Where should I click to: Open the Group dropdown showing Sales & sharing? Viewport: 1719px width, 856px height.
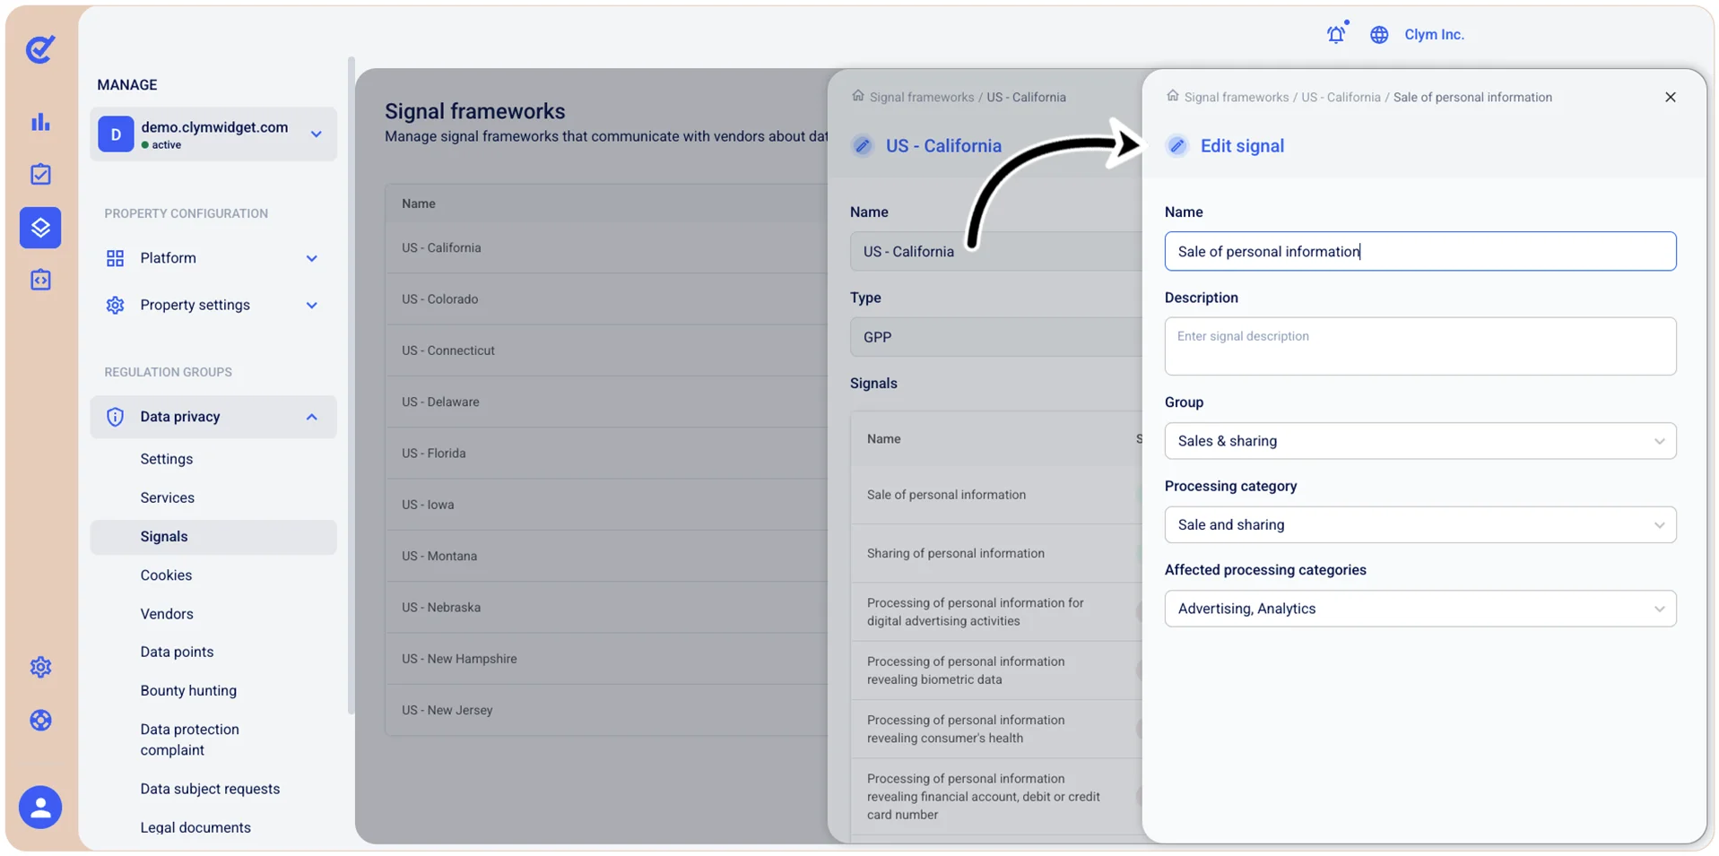click(x=1419, y=441)
